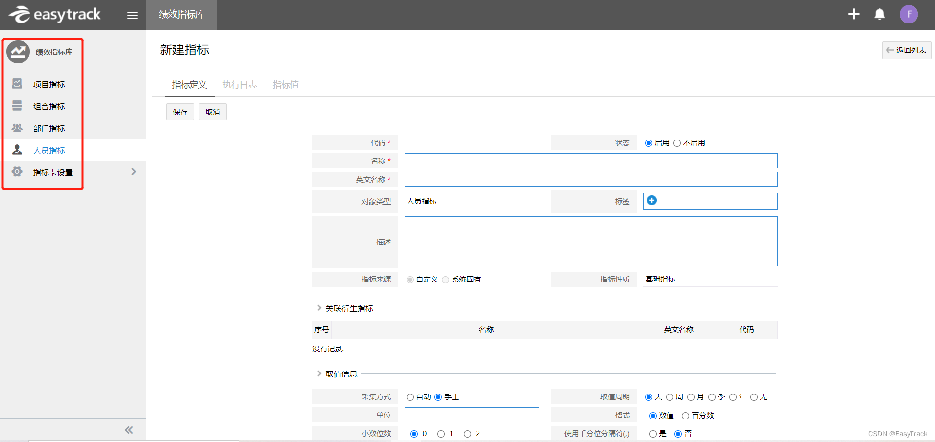The height and width of the screenshot is (442, 935).
Task: Choose 无 as value period
Action: pos(754,397)
